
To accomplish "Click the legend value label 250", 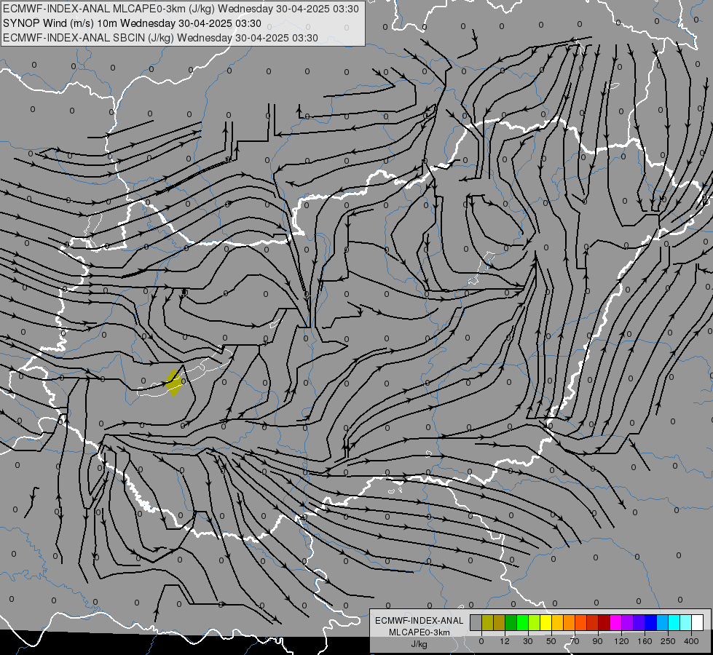I will click(668, 641).
